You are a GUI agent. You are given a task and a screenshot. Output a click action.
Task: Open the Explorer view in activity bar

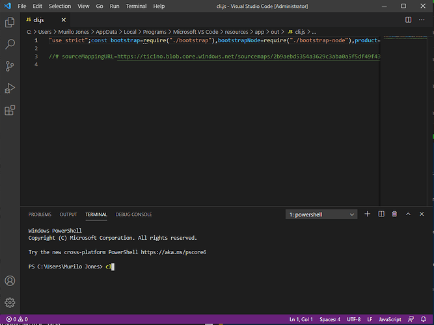coord(10,22)
